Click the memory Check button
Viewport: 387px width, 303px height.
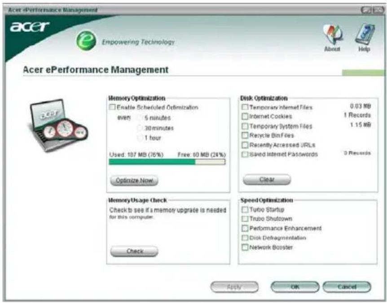point(134,251)
